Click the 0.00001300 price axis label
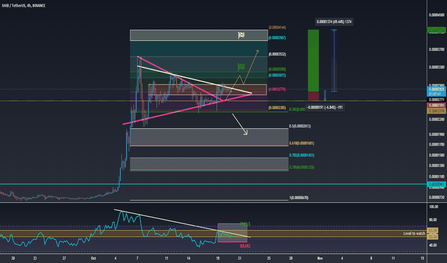447x263 pixels. 437,165
